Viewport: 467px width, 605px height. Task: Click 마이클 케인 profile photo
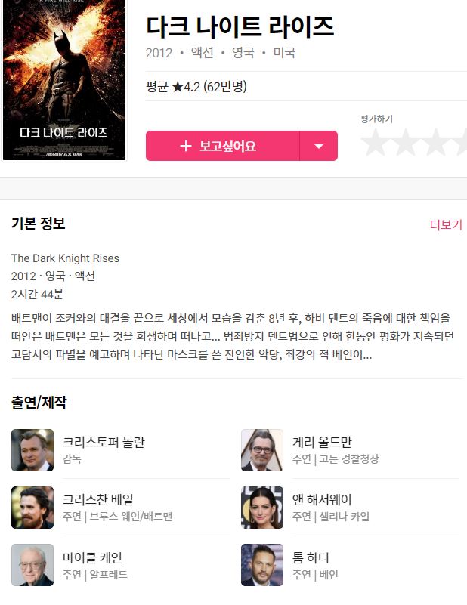tap(32, 565)
